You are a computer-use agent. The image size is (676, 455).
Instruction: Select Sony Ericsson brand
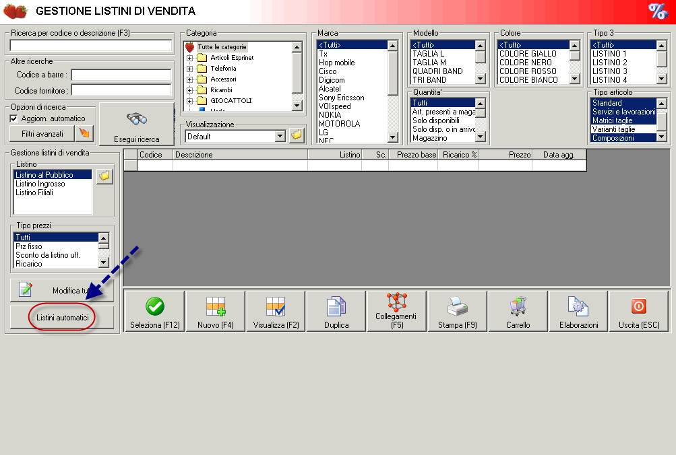pyautogui.click(x=352, y=98)
